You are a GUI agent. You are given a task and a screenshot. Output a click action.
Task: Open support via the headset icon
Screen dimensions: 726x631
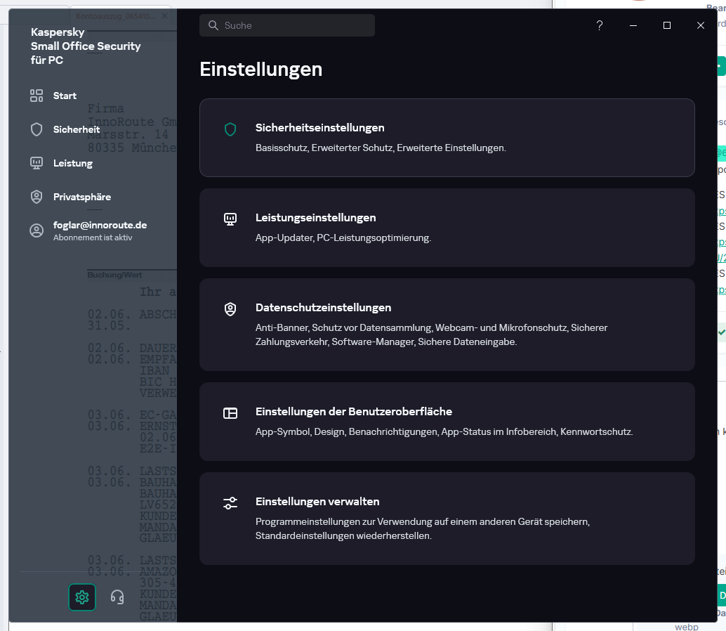(117, 597)
